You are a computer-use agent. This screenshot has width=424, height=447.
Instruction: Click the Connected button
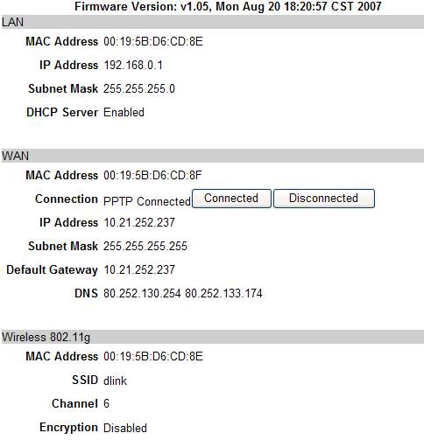point(231,199)
